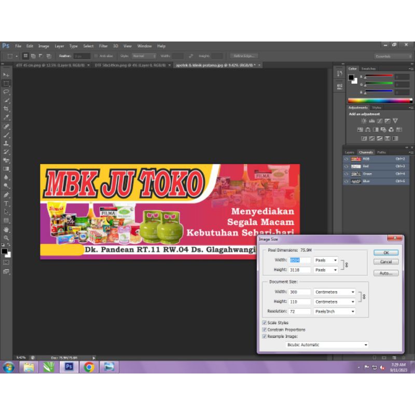Disable Constrain Proportions

point(265,329)
